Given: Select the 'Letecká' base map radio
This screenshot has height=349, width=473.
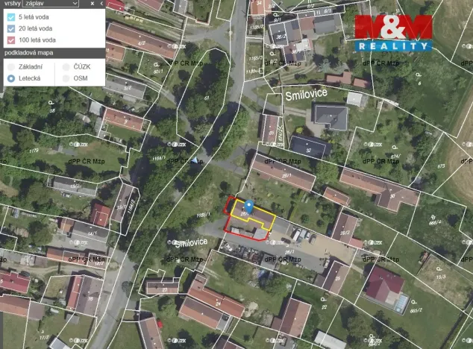Looking at the screenshot, I should 11,78.
